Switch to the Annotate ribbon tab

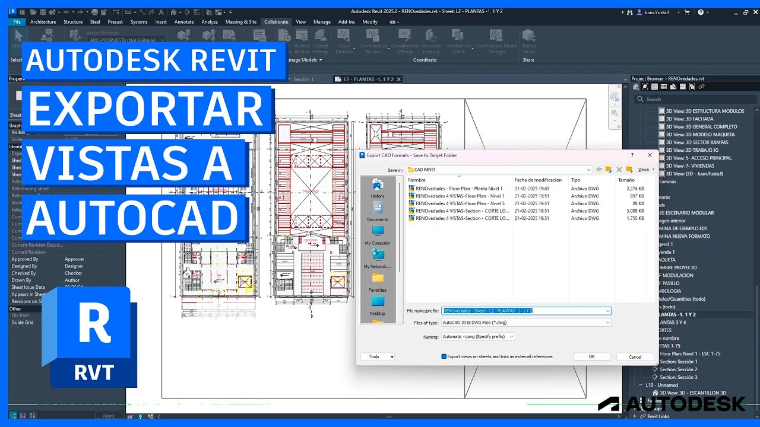(184, 22)
